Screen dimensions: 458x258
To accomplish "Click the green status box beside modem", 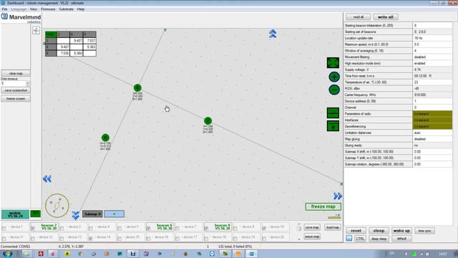I will pyautogui.click(x=35, y=214).
